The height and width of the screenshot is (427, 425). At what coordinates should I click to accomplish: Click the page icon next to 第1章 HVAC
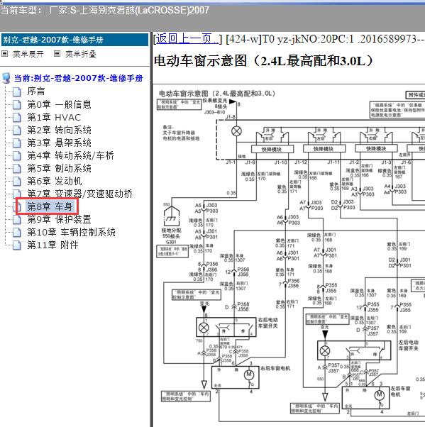17,117
